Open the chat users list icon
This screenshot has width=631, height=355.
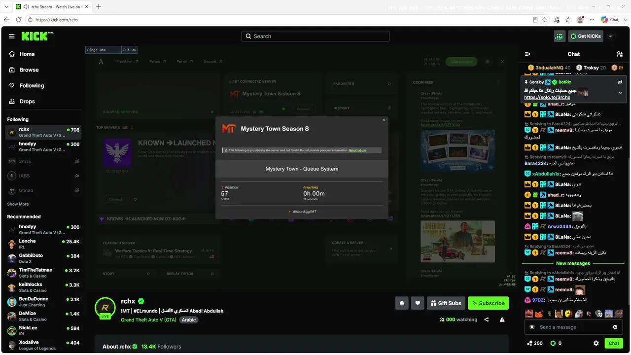[620, 54]
